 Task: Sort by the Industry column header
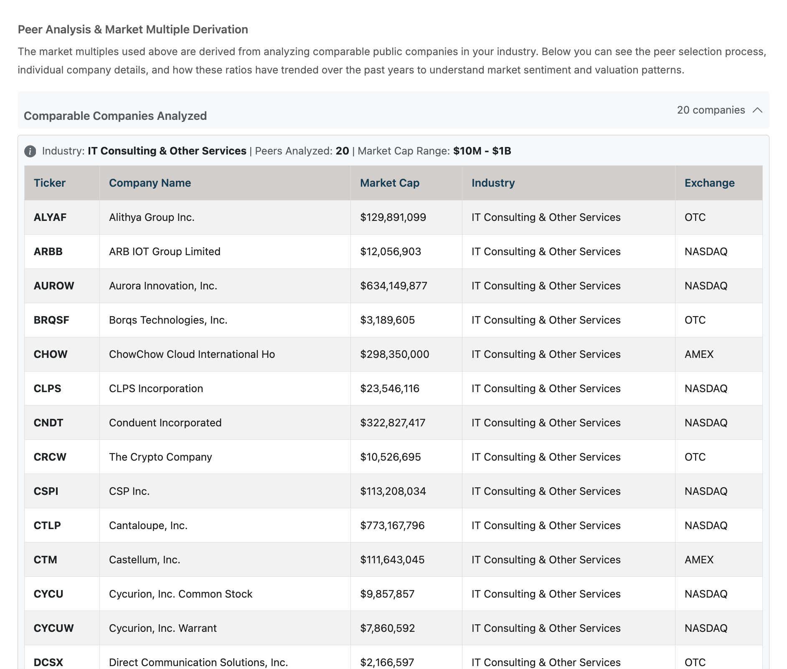tap(493, 183)
